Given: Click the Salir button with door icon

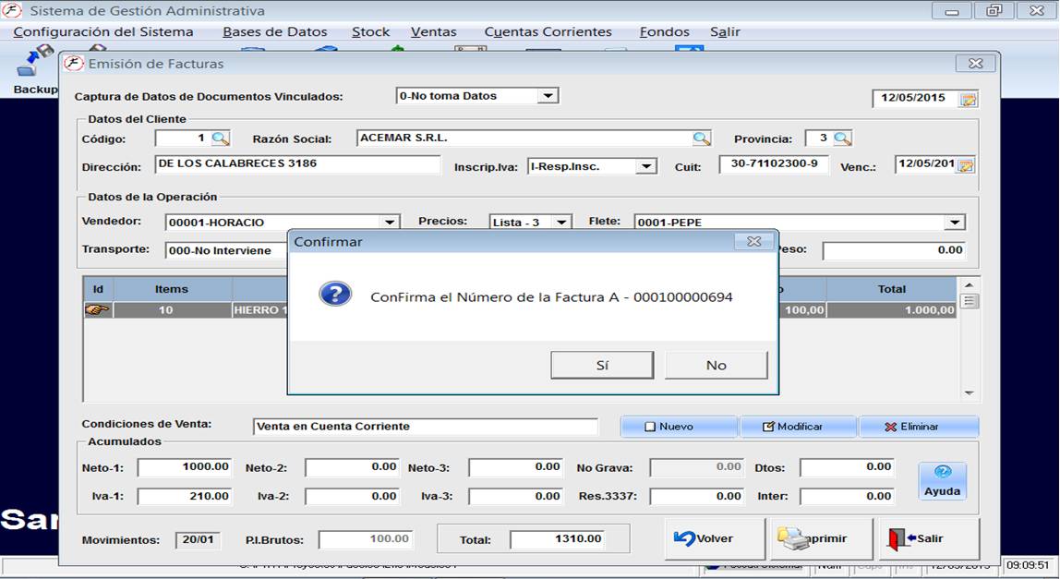Looking at the screenshot, I should click(x=927, y=538).
